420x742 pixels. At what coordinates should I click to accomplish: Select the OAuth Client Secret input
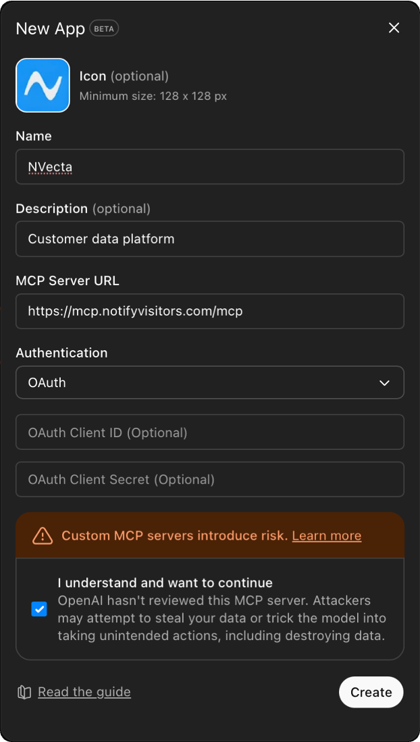point(209,480)
